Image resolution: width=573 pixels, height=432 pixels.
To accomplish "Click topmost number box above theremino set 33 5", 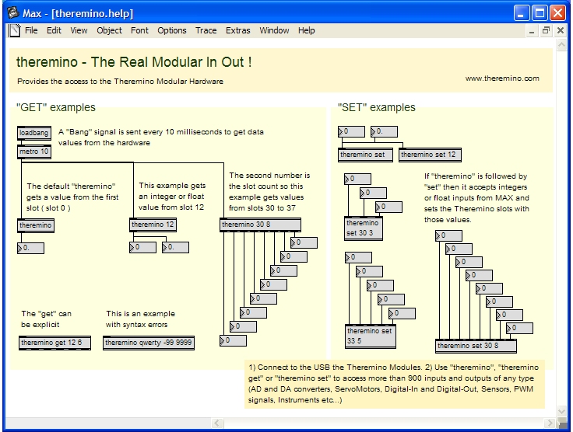I will 358,257.
